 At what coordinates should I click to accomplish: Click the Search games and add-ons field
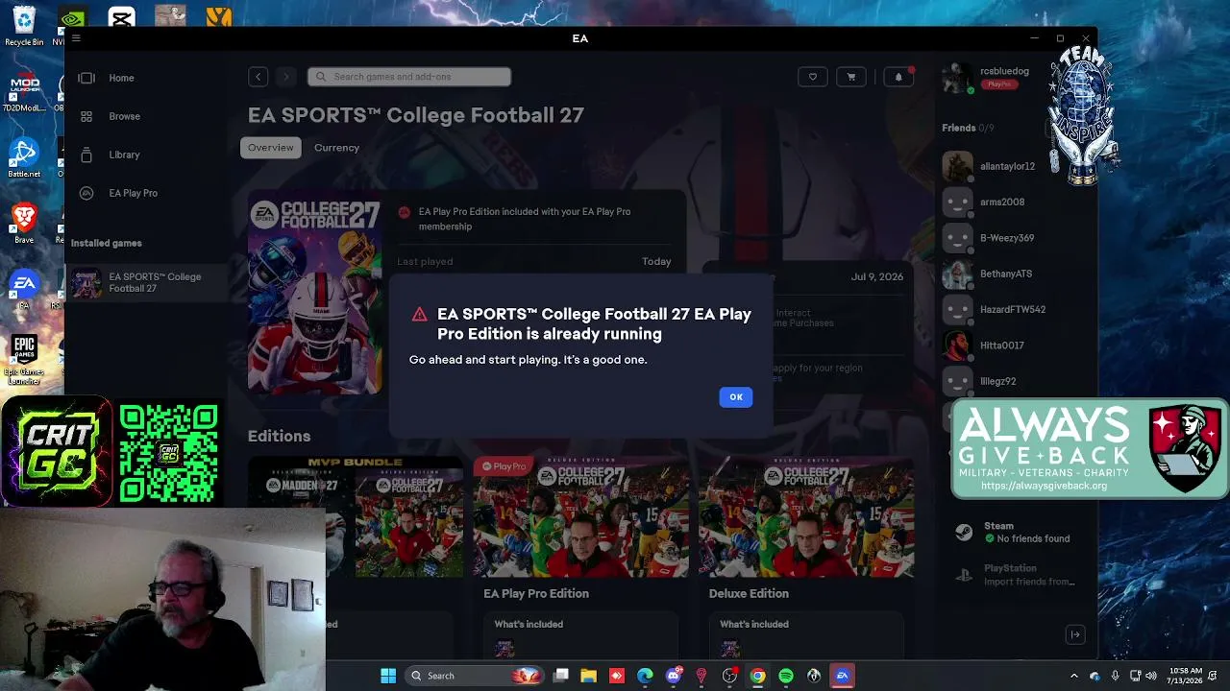coord(409,77)
